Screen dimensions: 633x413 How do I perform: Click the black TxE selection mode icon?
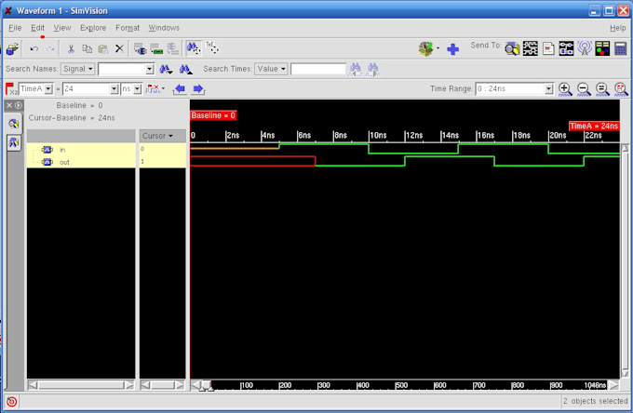[212, 48]
